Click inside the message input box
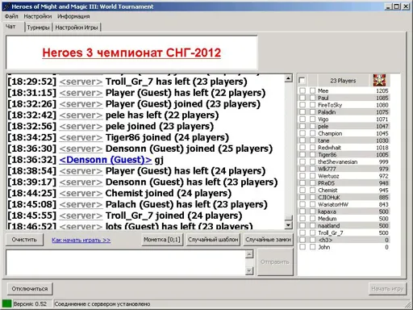413x310 pixels. (x=126, y=262)
